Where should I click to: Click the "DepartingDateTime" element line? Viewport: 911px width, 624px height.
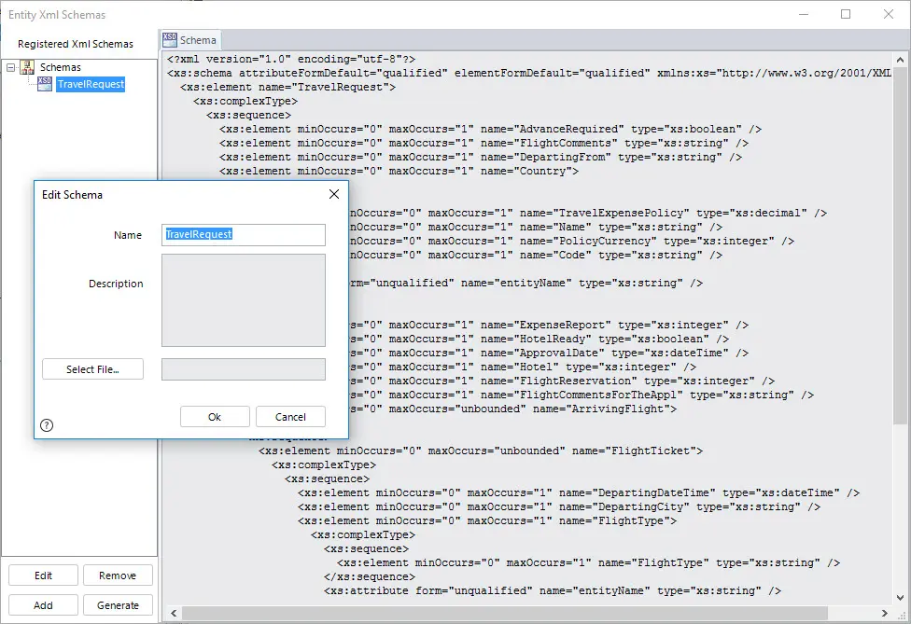[579, 492]
